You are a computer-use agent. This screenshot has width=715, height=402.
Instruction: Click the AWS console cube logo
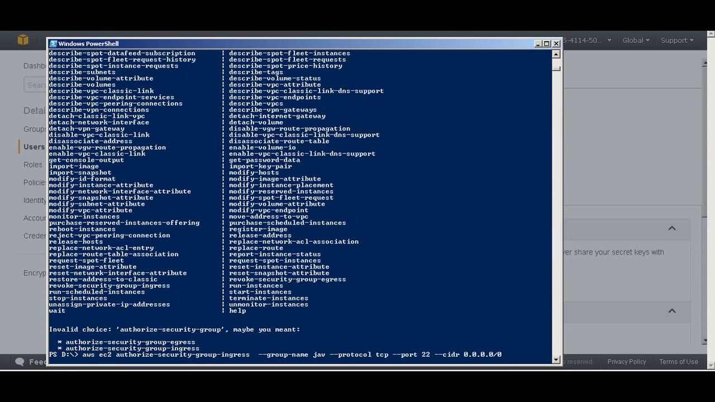(23, 40)
